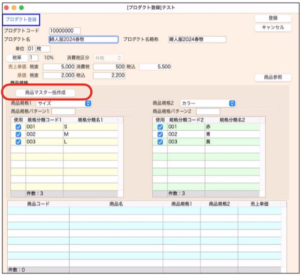This screenshot has width=306, height=277.
Task: Click the プロダクト登録 title label
Action: (x=21, y=19)
